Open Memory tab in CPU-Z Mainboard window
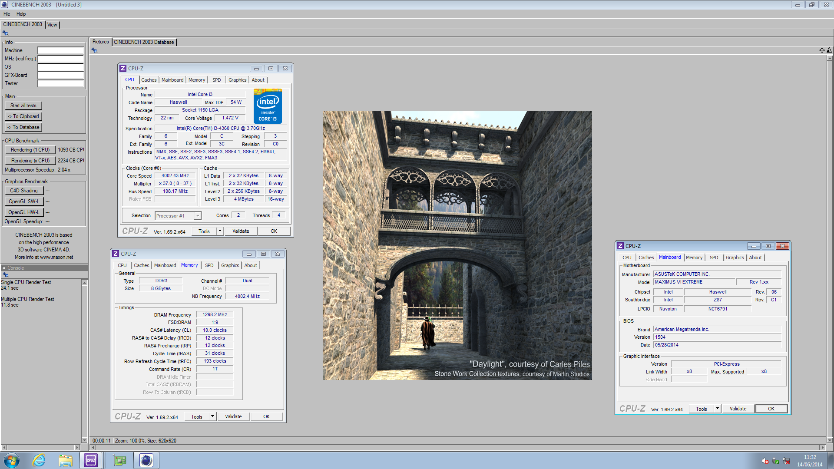This screenshot has width=834, height=469. (694, 258)
